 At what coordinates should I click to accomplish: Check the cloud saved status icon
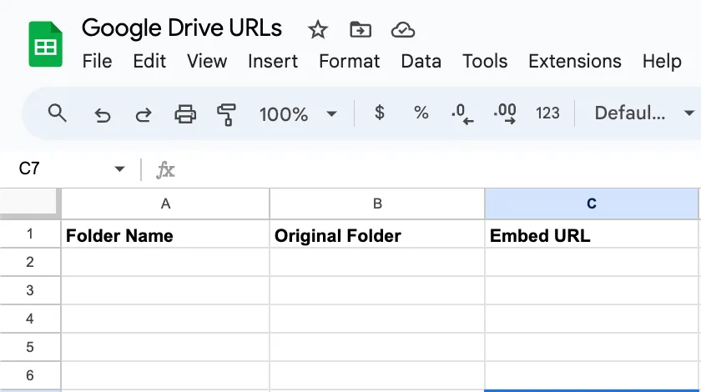pyautogui.click(x=403, y=30)
